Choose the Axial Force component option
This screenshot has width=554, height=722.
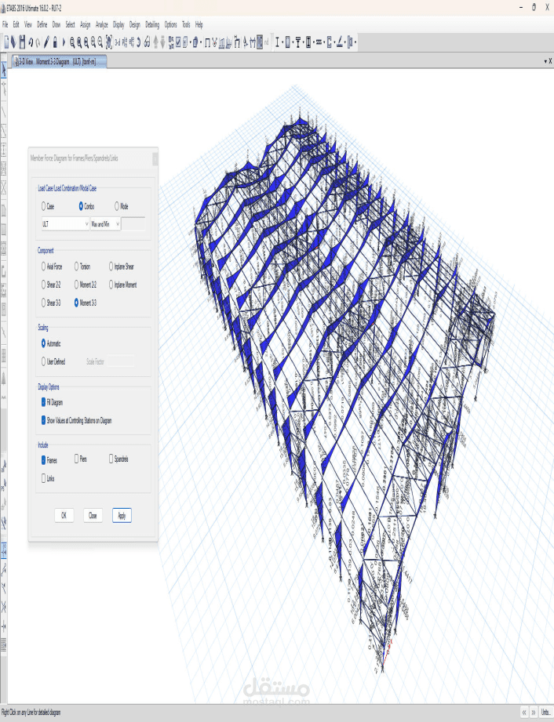[44, 267]
